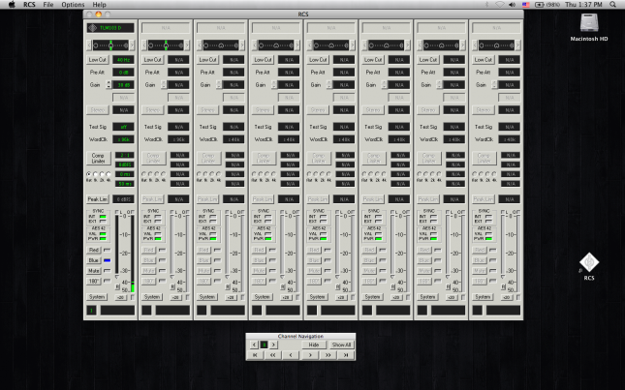
Task: Click the rewind double arrow in Channel Navigation
Action: coord(273,355)
